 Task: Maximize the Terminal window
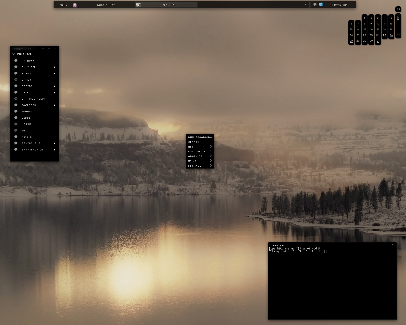tap(387, 245)
